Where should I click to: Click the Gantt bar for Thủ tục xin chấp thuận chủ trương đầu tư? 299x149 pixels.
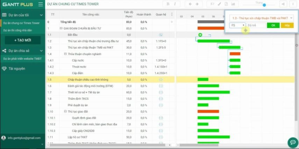[214, 41]
